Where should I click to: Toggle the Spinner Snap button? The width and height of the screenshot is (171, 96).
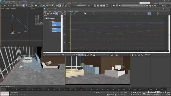pos(71,6)
